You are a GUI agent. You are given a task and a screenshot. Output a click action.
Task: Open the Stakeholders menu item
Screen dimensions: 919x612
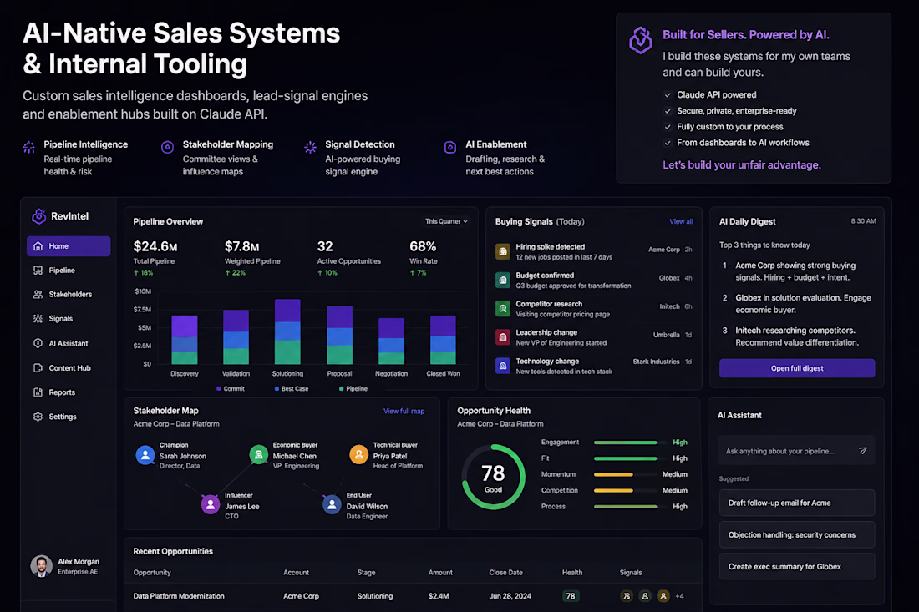coord(69,295)
